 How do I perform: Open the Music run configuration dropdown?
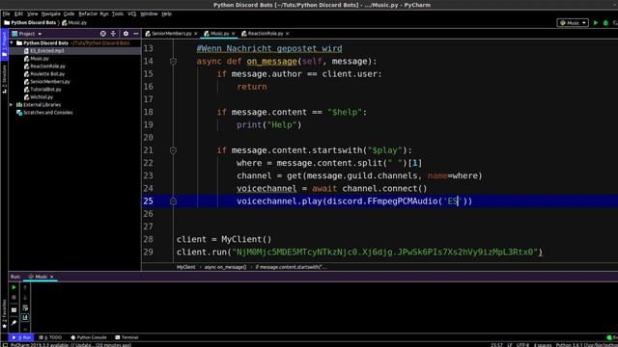click(x=573, y=23)
